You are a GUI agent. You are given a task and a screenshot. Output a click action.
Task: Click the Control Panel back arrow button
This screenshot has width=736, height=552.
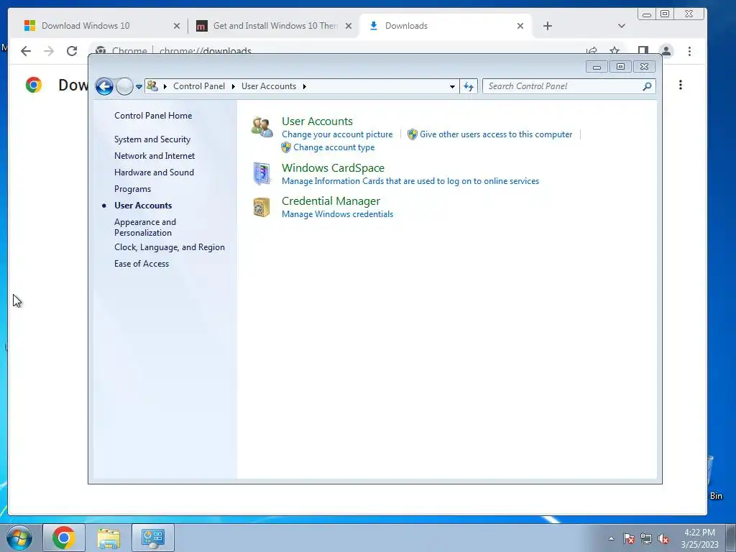click(x=104, y=86)
